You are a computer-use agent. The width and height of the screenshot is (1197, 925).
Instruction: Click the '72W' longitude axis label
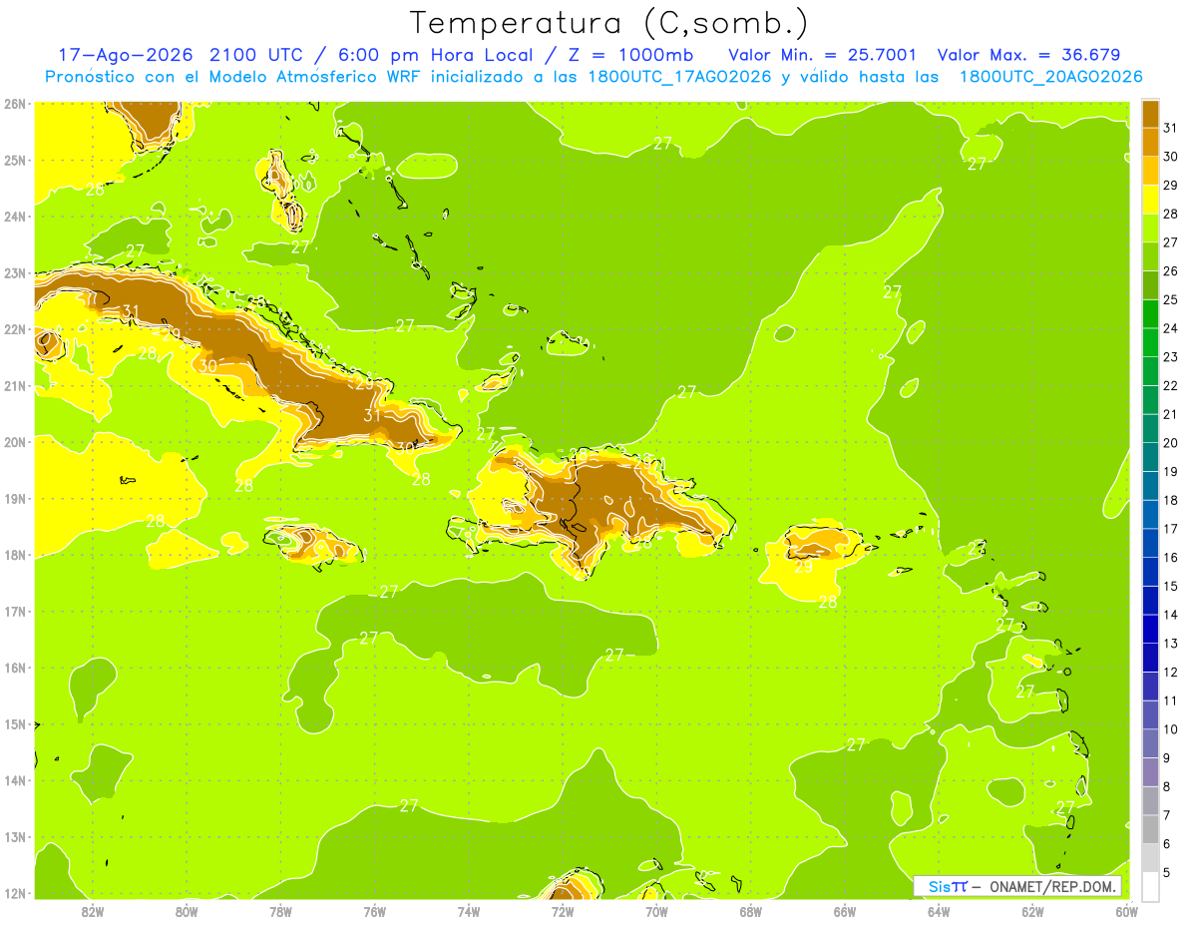563,911
